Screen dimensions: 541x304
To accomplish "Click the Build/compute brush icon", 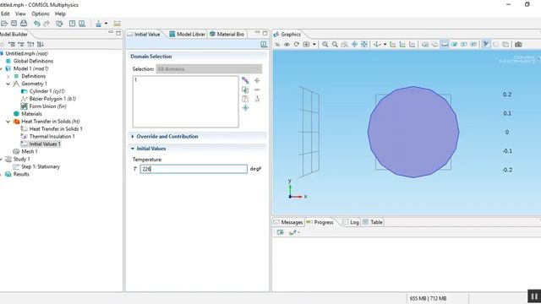I will point(99,24).
